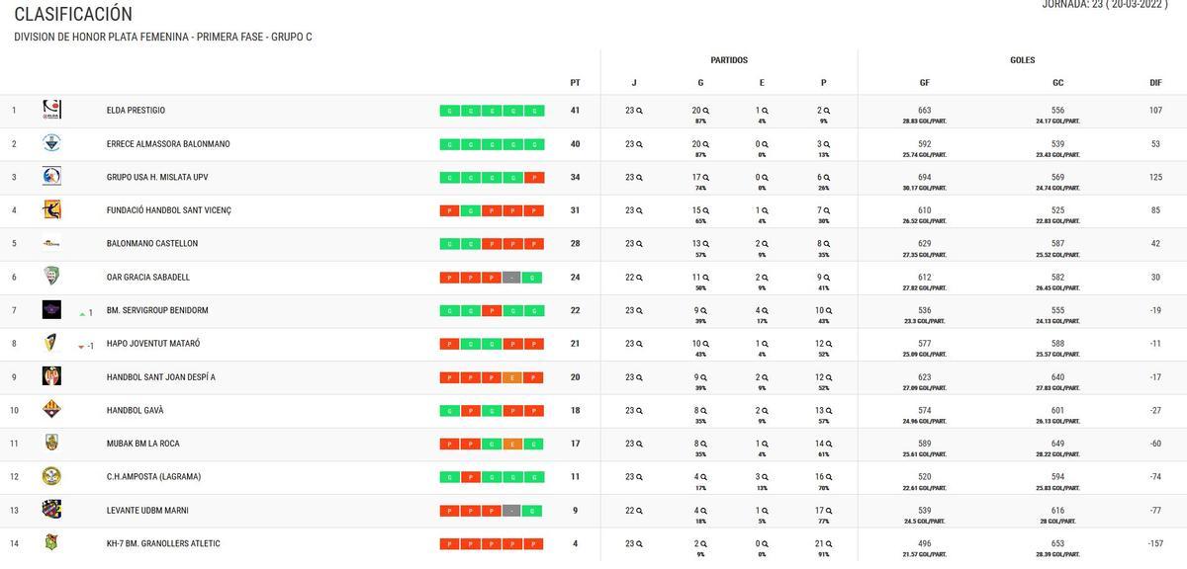Screen dimensions: 1187x569
Task: Click the Errece Almassora Balonmano logo
Action: (x=50, y=142)
